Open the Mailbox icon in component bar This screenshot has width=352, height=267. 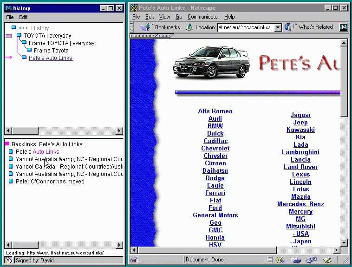click(295, 260)
